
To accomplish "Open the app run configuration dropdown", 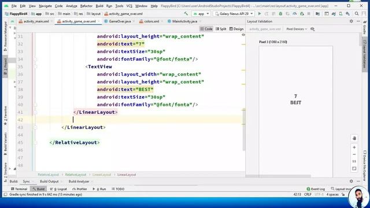I will tap(201, 14).
